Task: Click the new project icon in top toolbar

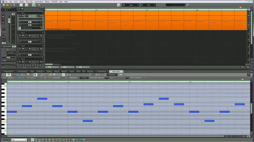Action: coord(4,5)
